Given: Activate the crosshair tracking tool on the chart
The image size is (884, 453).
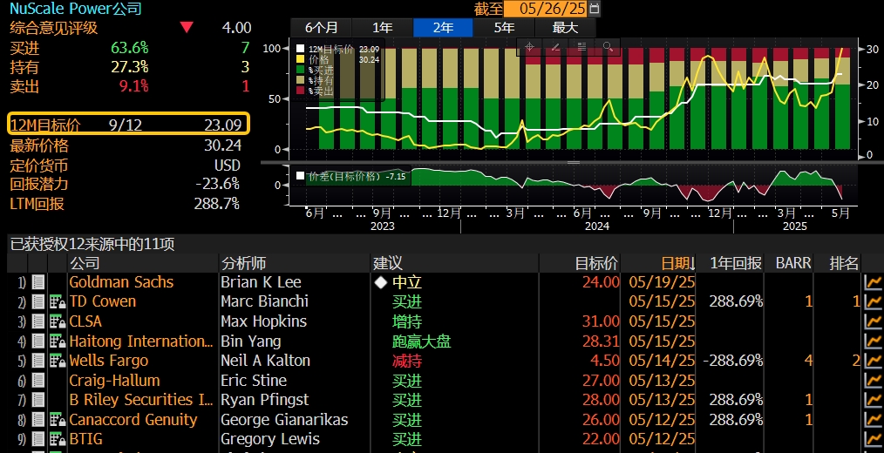Looking at the screenshot, I should click(x=529, y=47).
